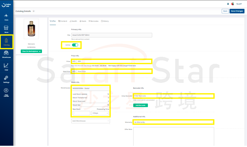This screenshot has width=247, height=147.
Task: Open the Intel analytics icon
Action: 7,66
